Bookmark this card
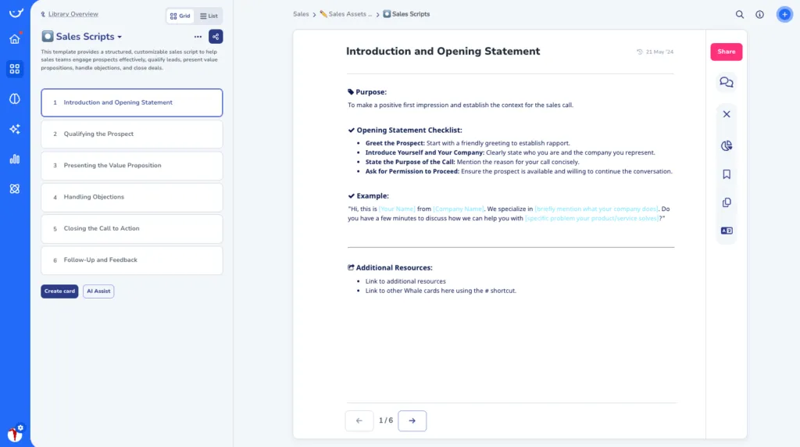 coord(727,174)
